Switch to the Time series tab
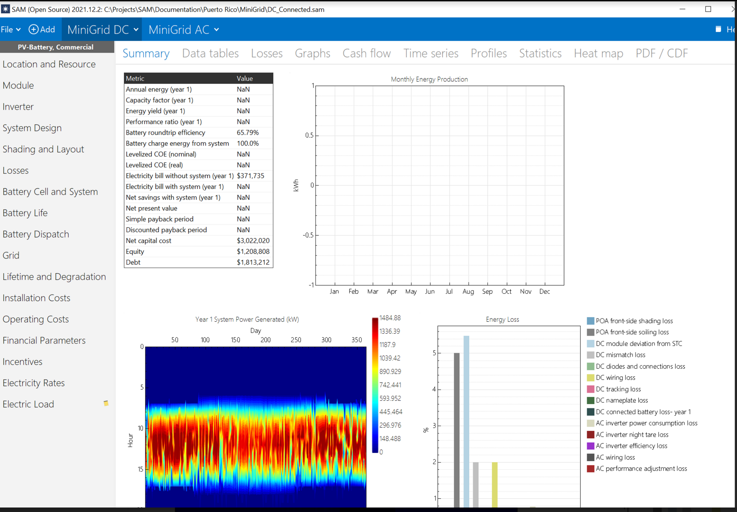 point(431,53)
